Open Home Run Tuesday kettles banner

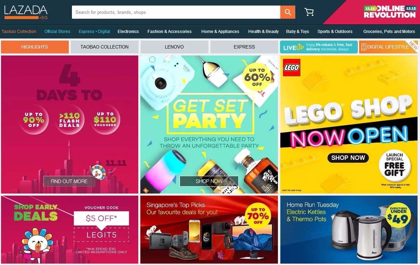pos(349,230)
